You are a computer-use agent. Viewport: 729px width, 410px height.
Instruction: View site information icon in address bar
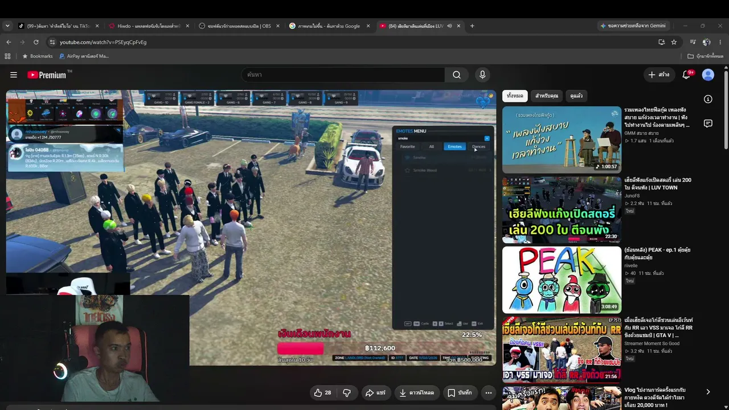click(52, 42)
